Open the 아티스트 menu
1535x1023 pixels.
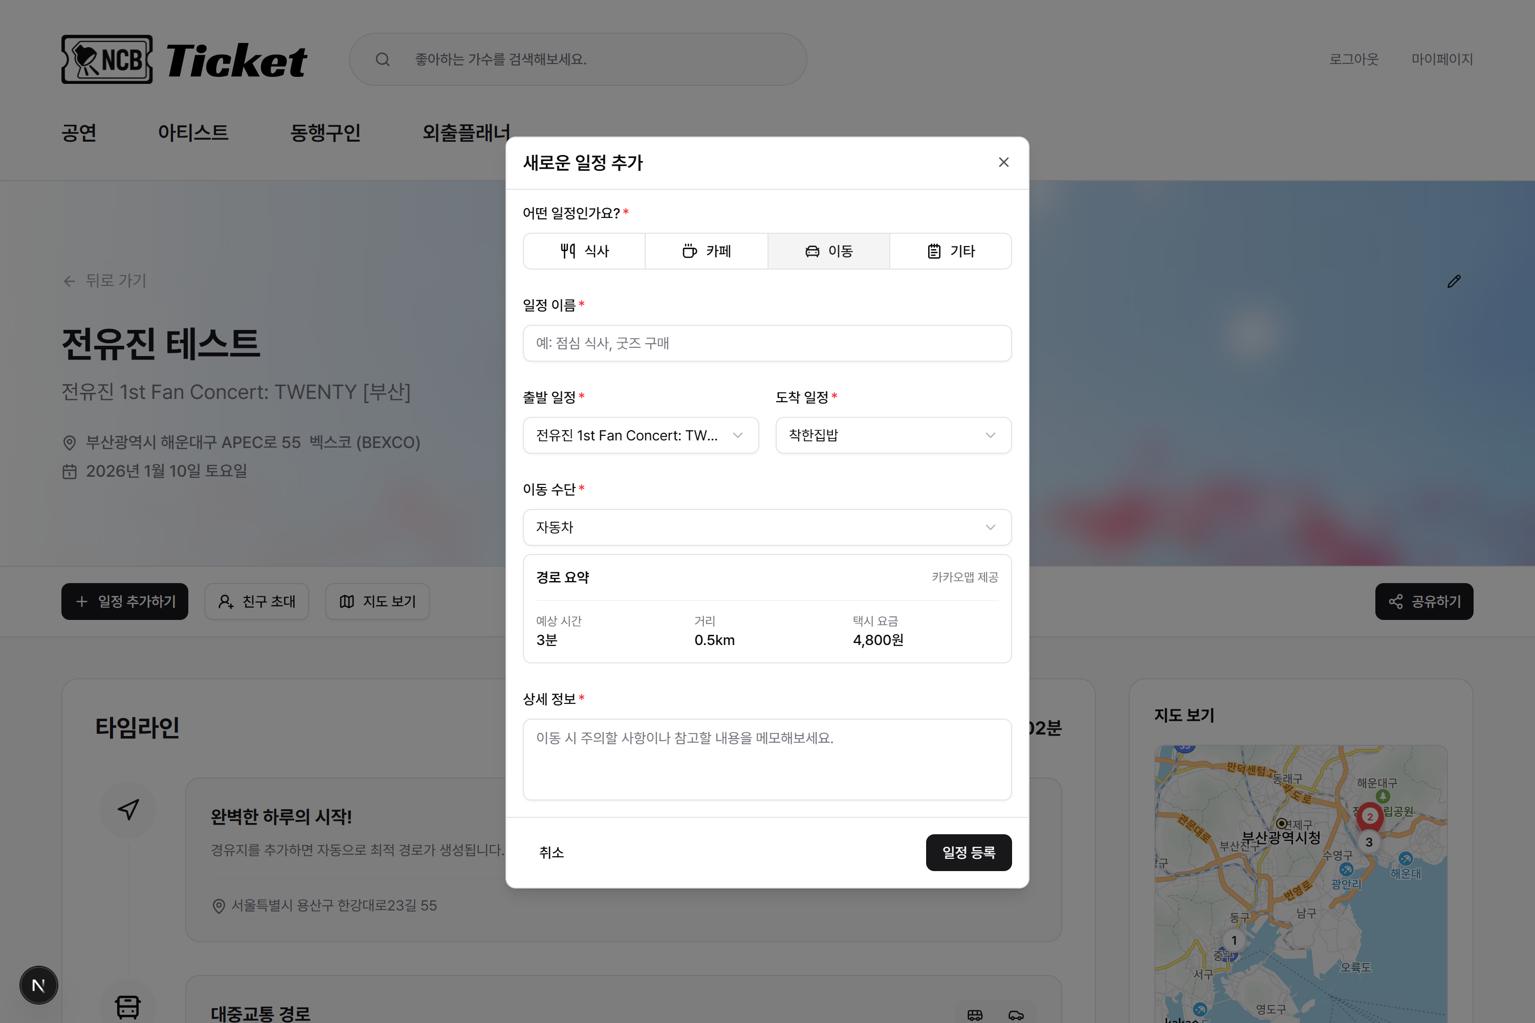tap(193, 133)
